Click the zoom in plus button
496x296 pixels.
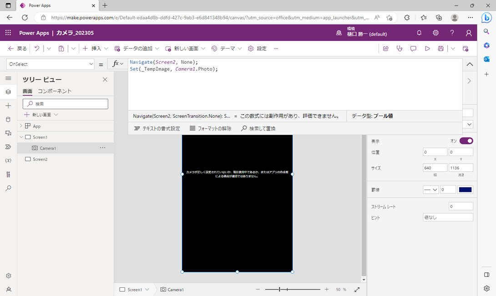point(326,289)
